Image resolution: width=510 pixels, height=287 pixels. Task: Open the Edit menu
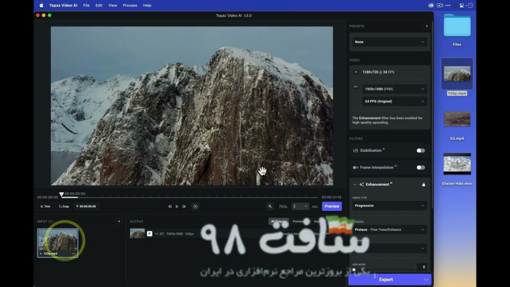tap(99, 5)
